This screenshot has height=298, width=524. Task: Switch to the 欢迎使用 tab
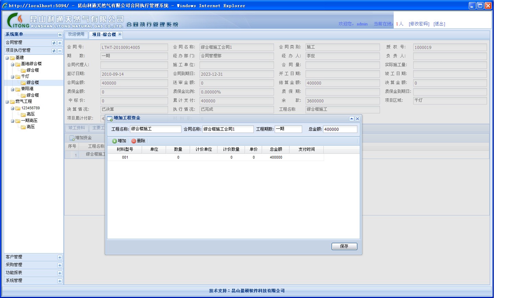[76, 34]
